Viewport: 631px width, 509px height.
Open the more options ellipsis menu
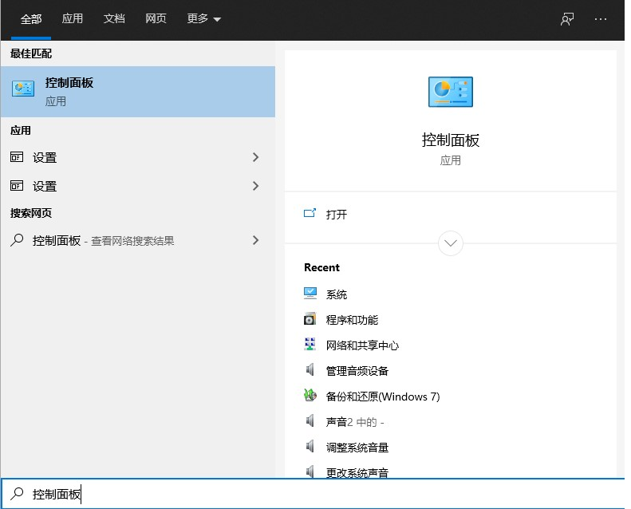[601, 19]
